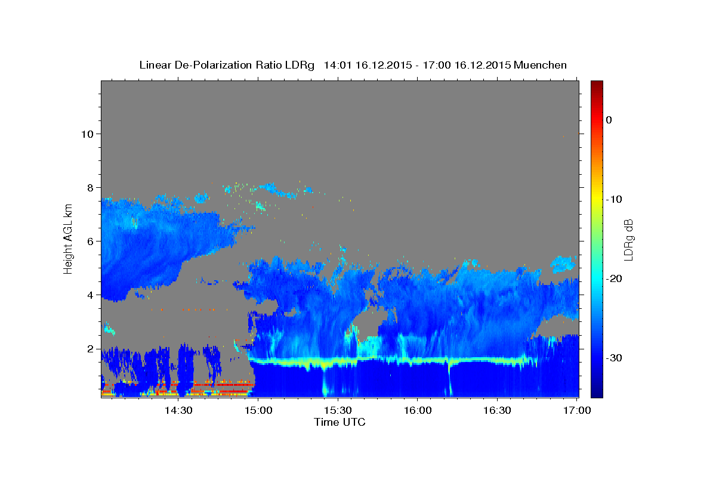Click the height tick label '6'
Viewport: 716px width, 477px height.
(x=91, y=241)
